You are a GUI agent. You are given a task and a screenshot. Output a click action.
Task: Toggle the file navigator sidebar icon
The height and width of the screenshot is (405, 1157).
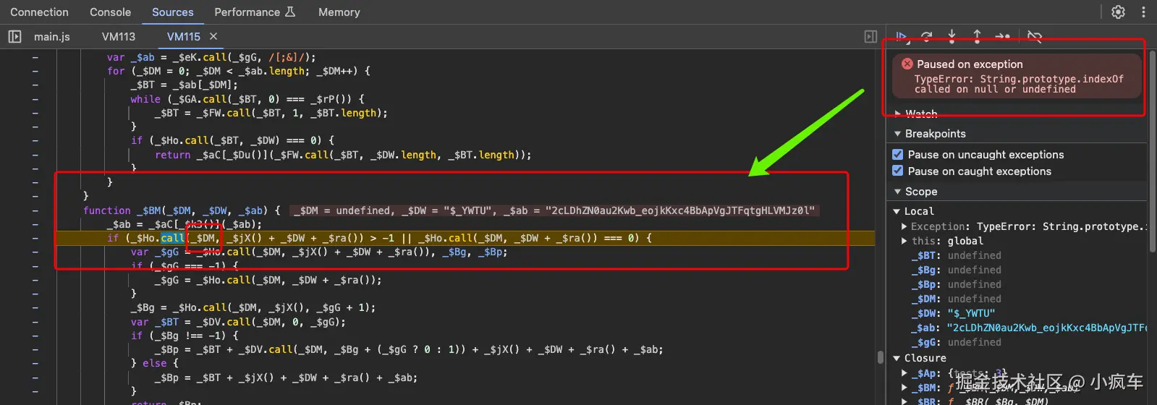pyautogui.click(x=14, y=36)
